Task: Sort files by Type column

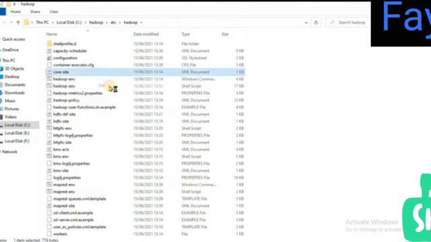Action: [186, 34]
